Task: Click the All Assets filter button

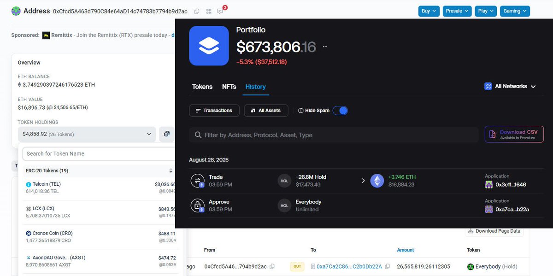Action: pyautogui.click(x=266, y=111)
